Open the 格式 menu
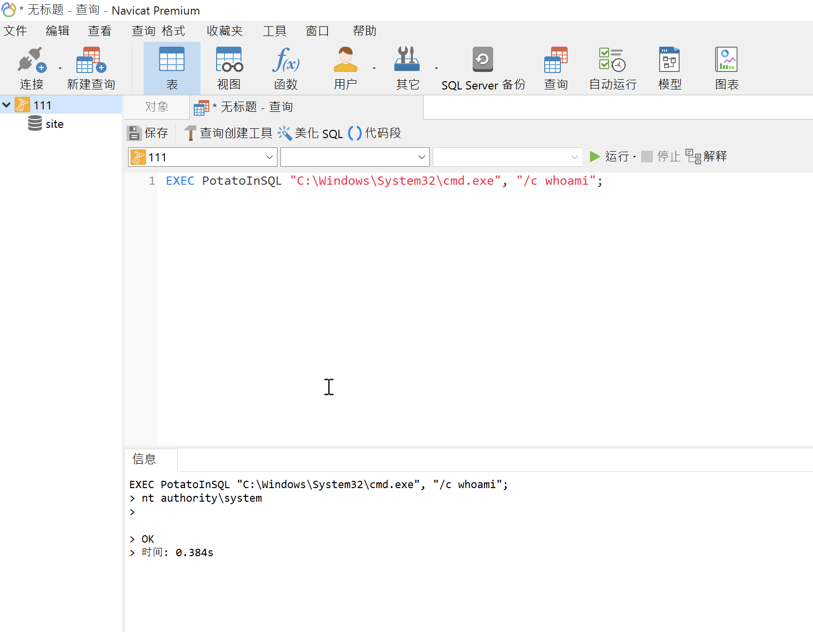Image resolution: width=813 pixels, height=632 pixels. coord(173,31)
